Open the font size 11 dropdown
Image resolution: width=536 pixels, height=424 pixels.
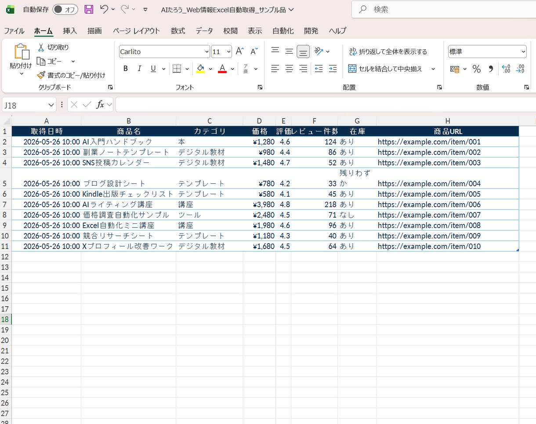[x=228, y=51]
